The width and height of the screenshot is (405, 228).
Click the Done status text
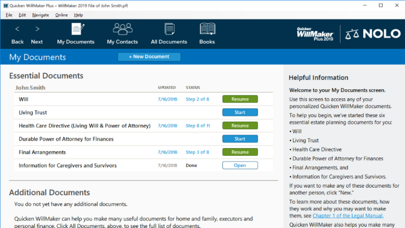tap(192, 165)
